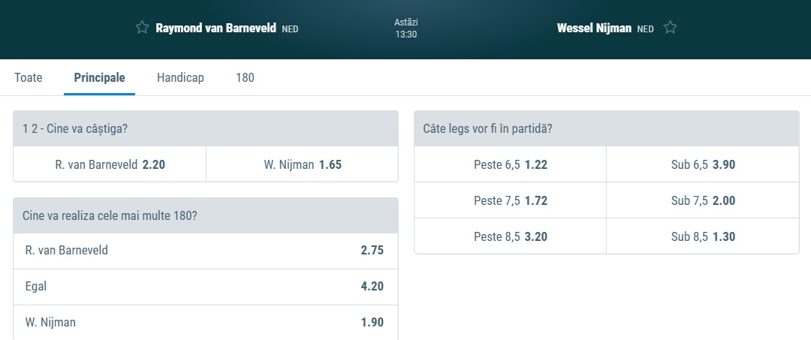The width and height of the screenshot is (811, 340).
Task: Pick R. van Barneveld most 180s 2.75
Action: coord(205,251)
